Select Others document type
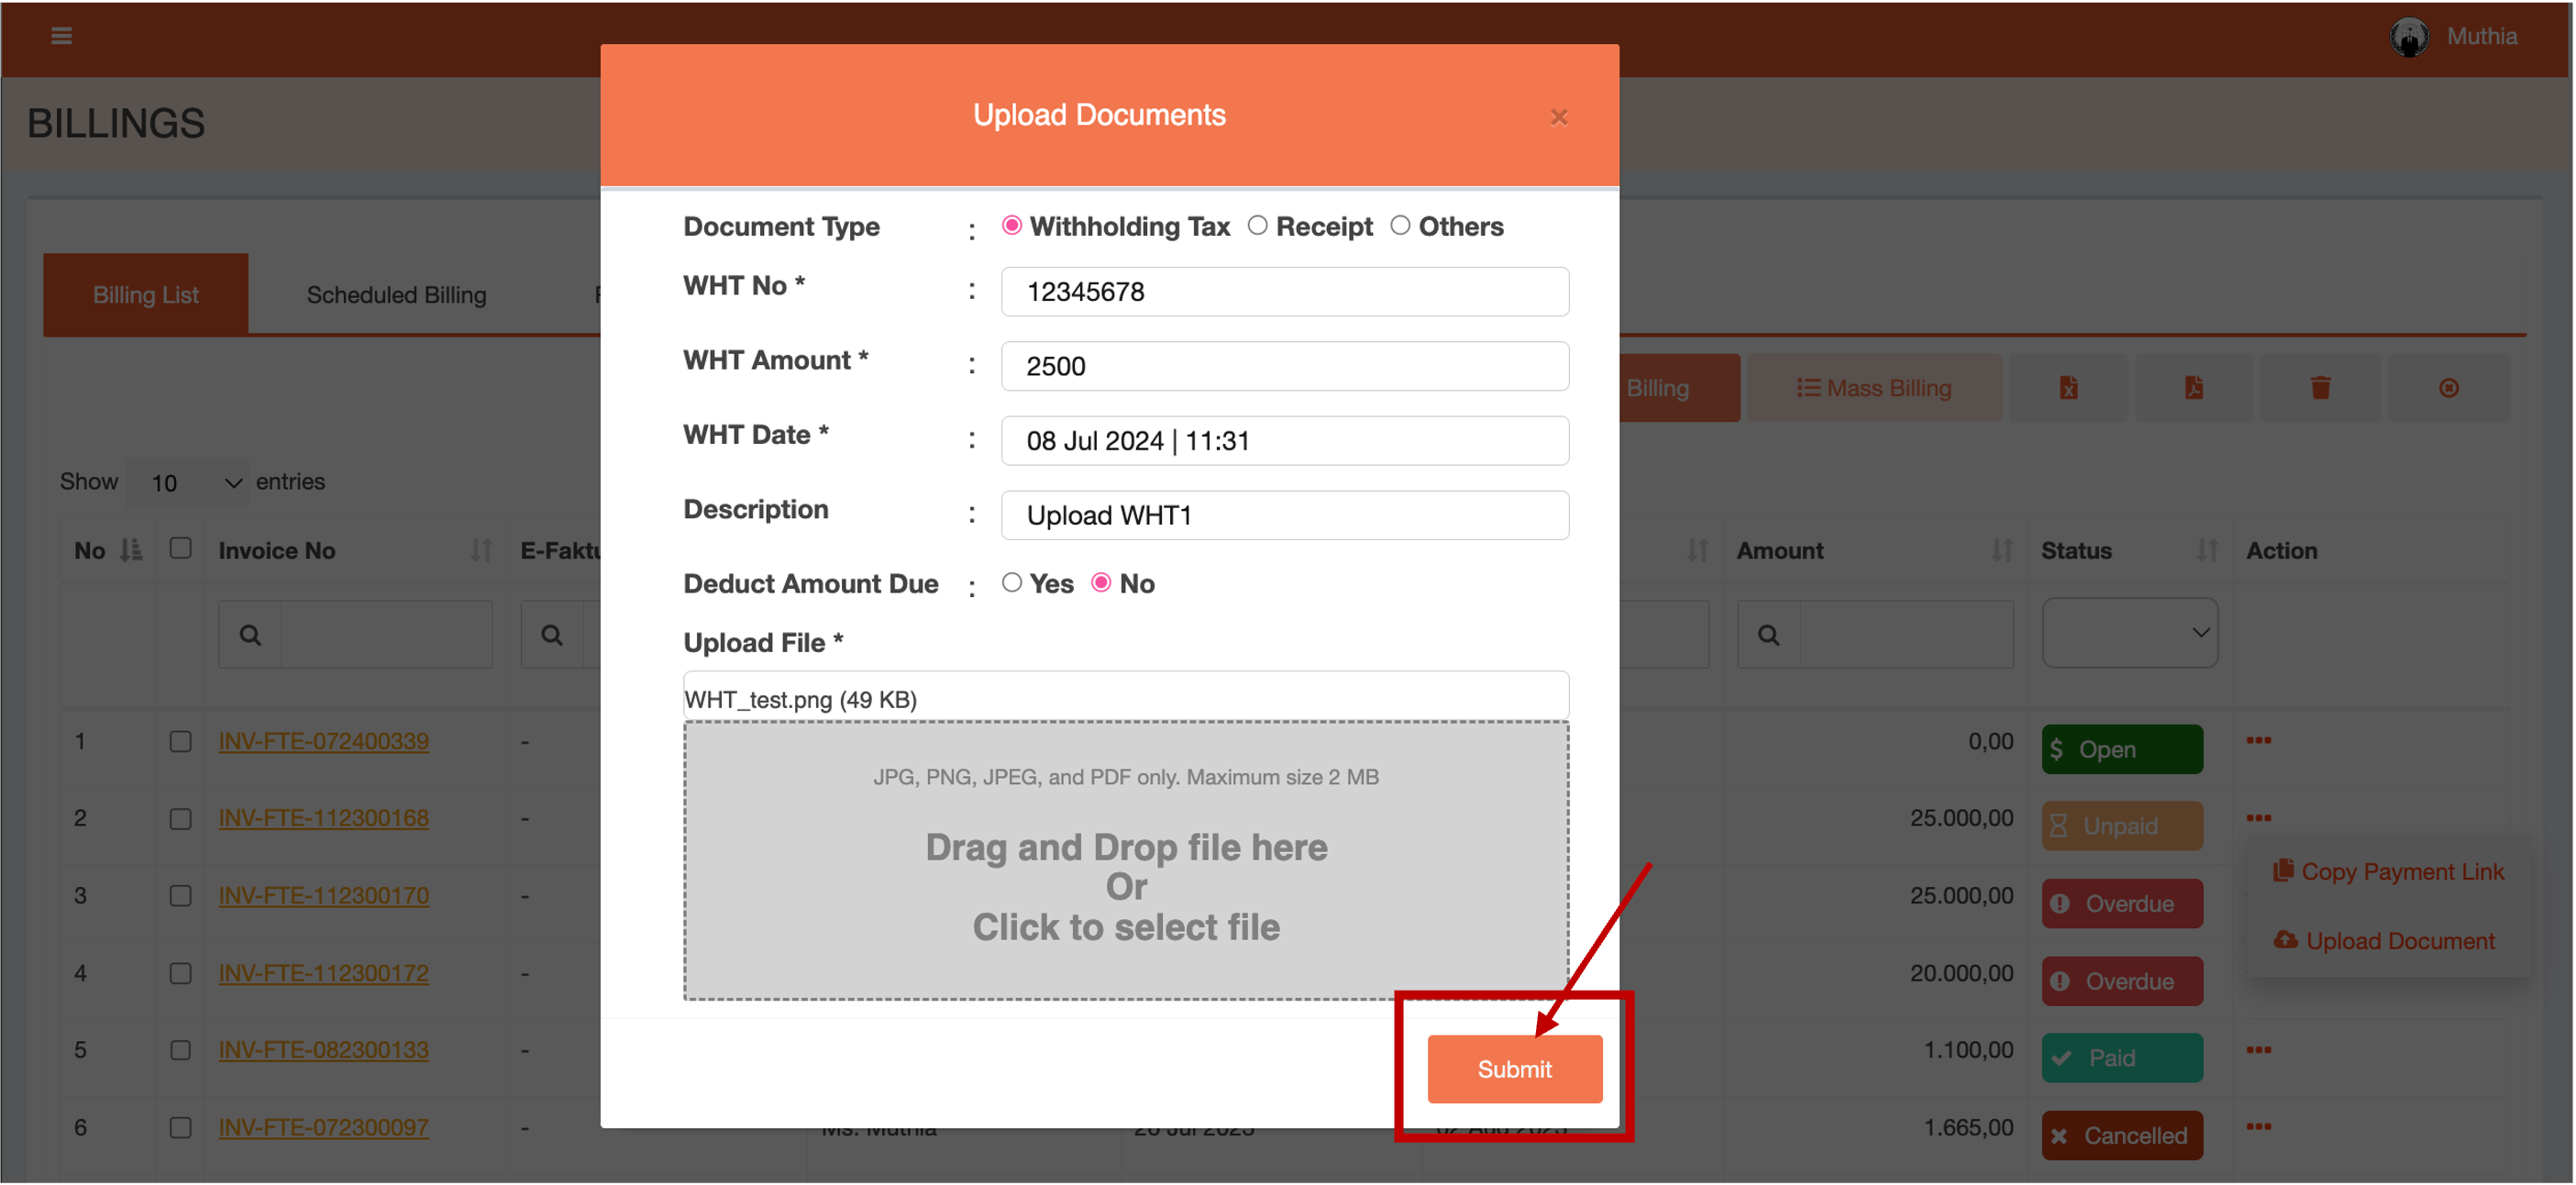Viewport: 2576px width, 1185px height. coord(1400,226)
